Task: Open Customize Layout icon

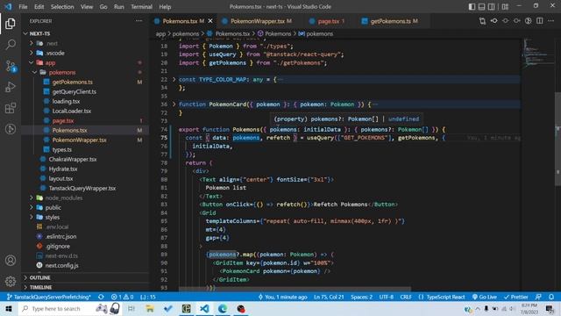Action: [x=505, y=6]
